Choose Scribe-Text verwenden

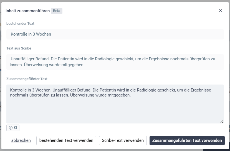click(x=123, y=140)
